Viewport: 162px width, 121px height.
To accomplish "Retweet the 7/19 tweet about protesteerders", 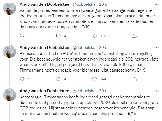I will pos(58,36).
